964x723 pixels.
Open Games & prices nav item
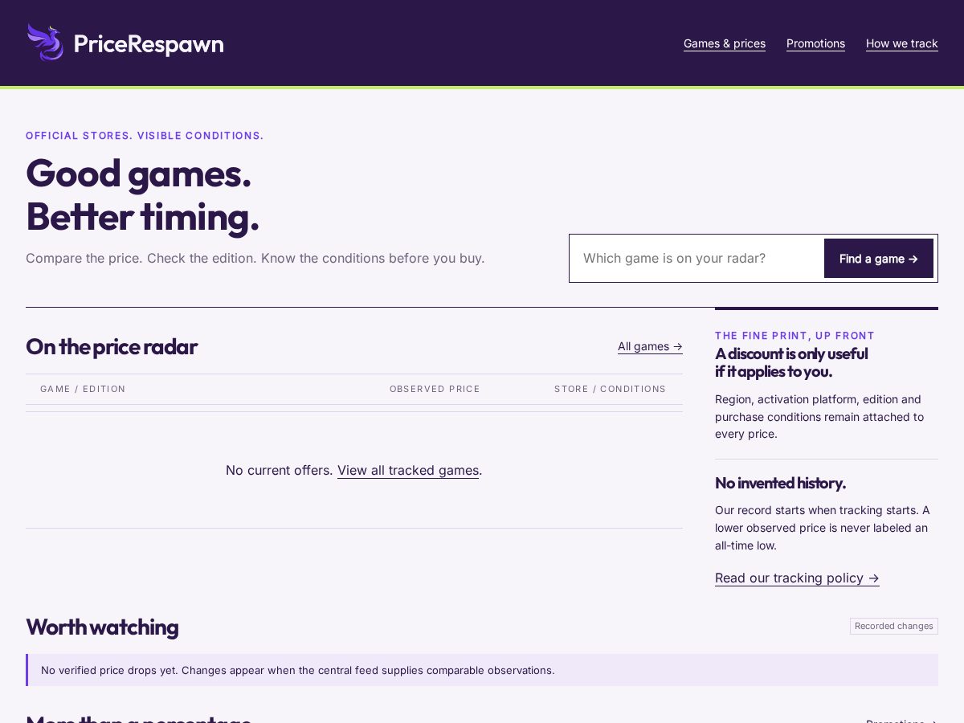725,43
